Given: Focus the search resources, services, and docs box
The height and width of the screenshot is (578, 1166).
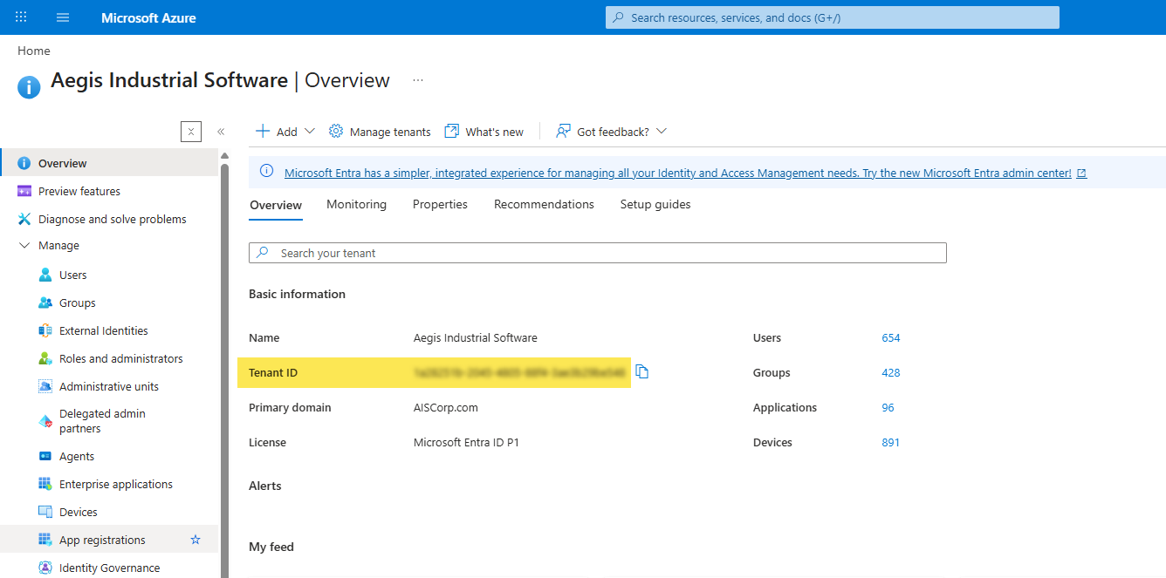Looking at the screenshot, I should [833, 17].
